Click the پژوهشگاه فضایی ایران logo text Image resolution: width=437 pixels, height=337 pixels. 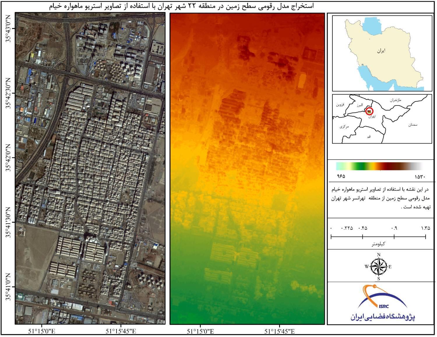pos(383,317)
